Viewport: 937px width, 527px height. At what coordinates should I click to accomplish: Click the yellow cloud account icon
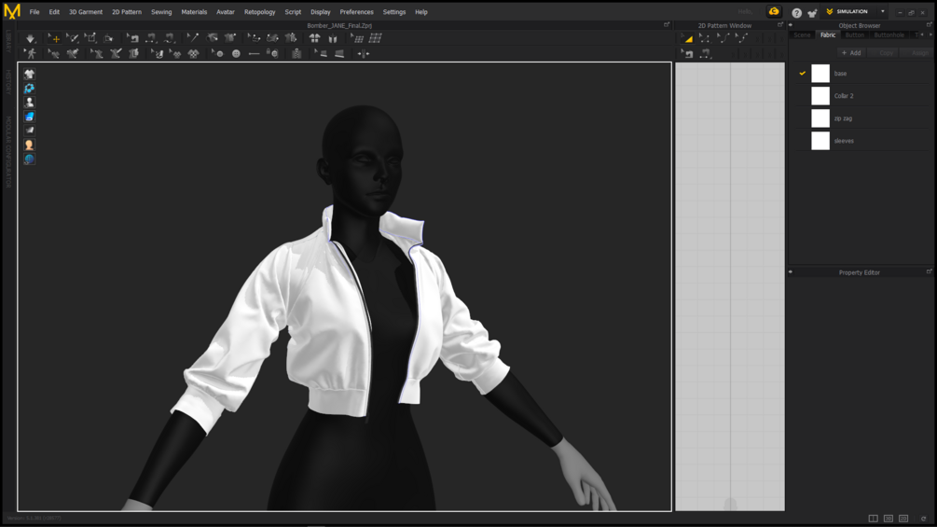[x=774, y=12]
